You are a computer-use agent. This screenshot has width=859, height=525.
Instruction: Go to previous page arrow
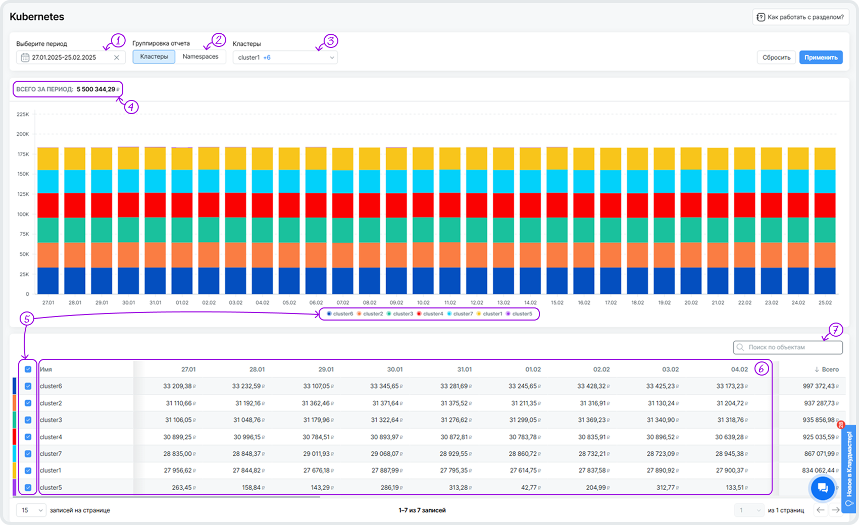pyautogui.click(x=820, y=510)
